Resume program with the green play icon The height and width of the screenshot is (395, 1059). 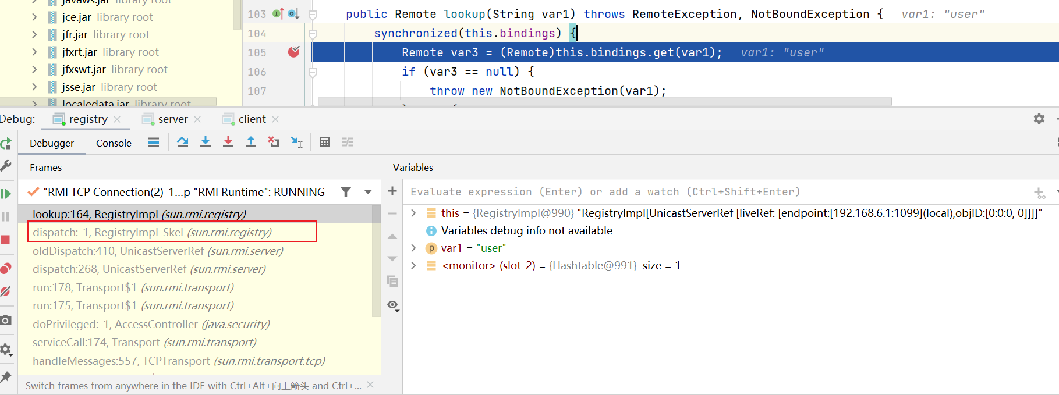tap(6, 194)
